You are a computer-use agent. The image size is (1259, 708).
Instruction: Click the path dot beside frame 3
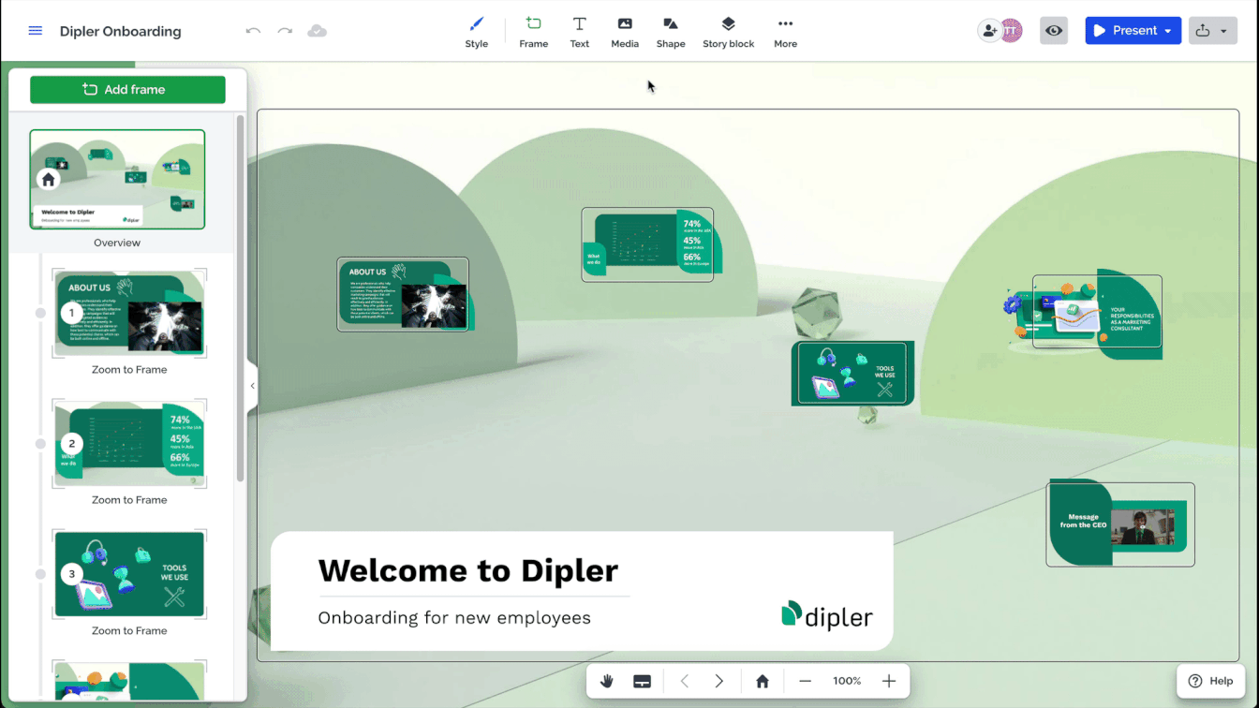(40, 574)
